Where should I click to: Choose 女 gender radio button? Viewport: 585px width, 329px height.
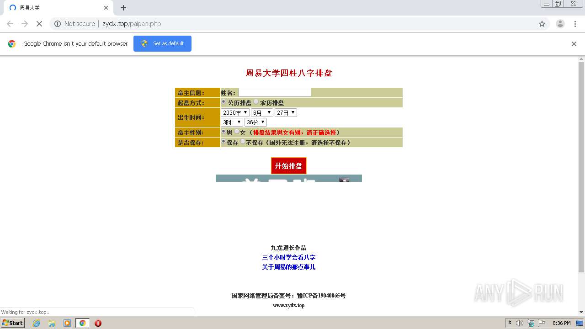(x=237, y=132)
